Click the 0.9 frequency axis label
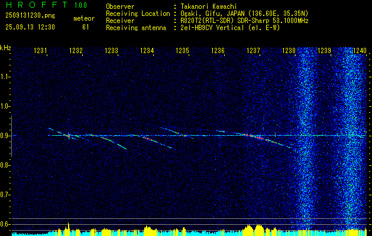Image resolution: width=372 pixels, height=236 pixels. [x=4, y=136]
